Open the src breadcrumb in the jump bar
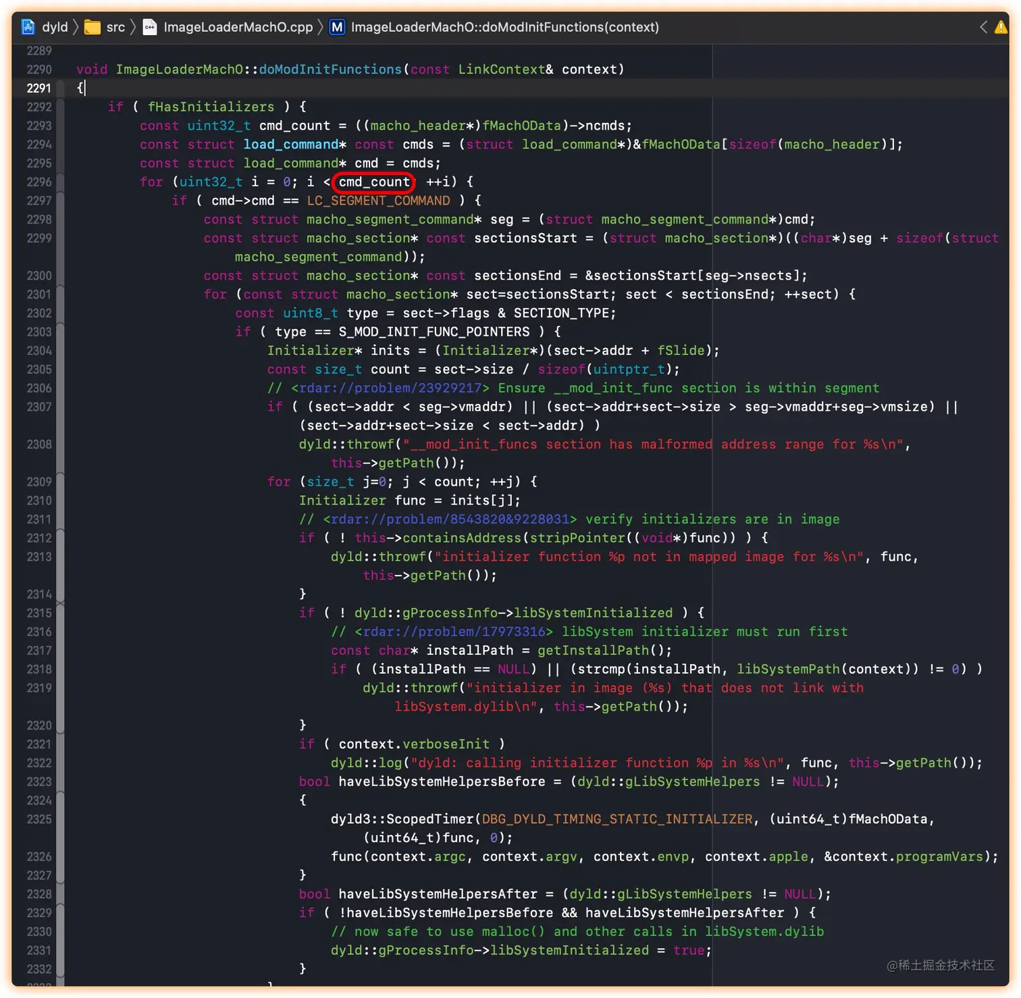Screen dimensions: 1021x998 point(115,27)
